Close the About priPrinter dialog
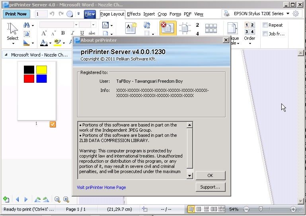Screen dimensions: 306x216 (x=226, y=40)
